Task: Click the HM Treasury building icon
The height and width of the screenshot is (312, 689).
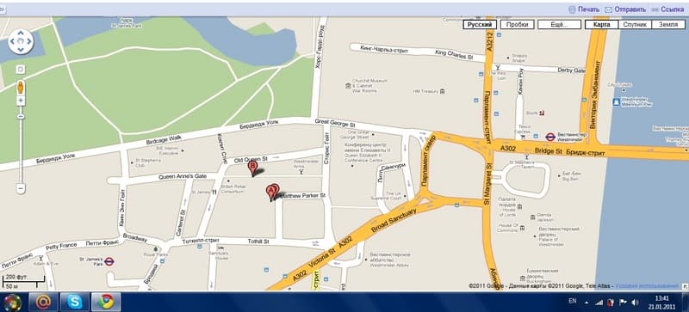Action: (x=442, y=91)
